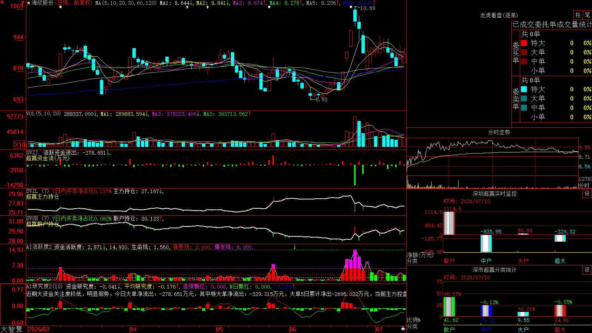Click the (日线, 前复权) period label
Screen dimensions: 592x333
[x=74, y=3]
